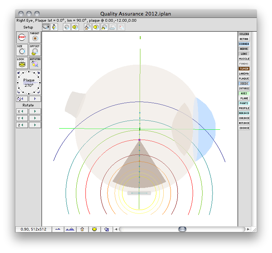Viewport: 272px width, 253px height.
Task: Click the bottom scrollbar right arrow
Action: click(248, 229)
